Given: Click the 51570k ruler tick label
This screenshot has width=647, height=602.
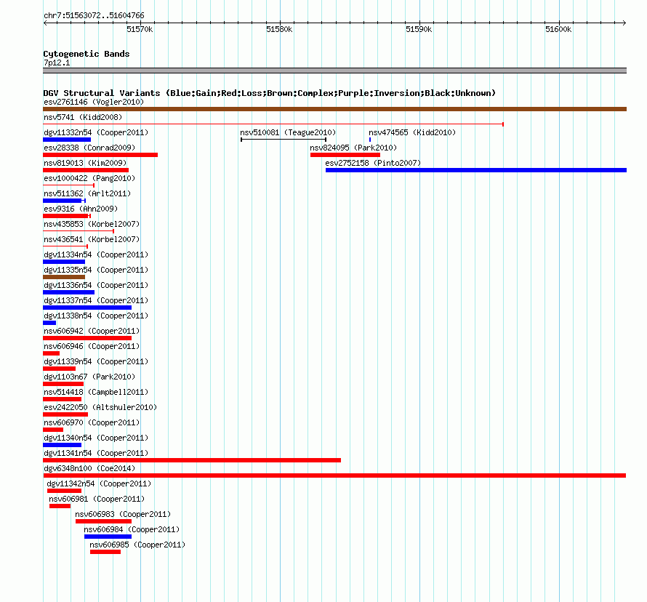Looking at the screenshot, I should [x=140, y=29].
